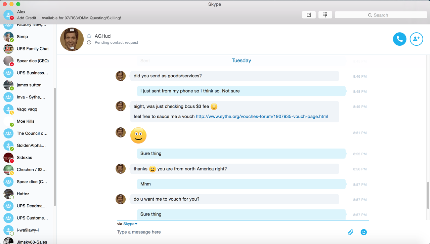
Task: Open the sythe.org vouch-page link
Action: [262, 116]
